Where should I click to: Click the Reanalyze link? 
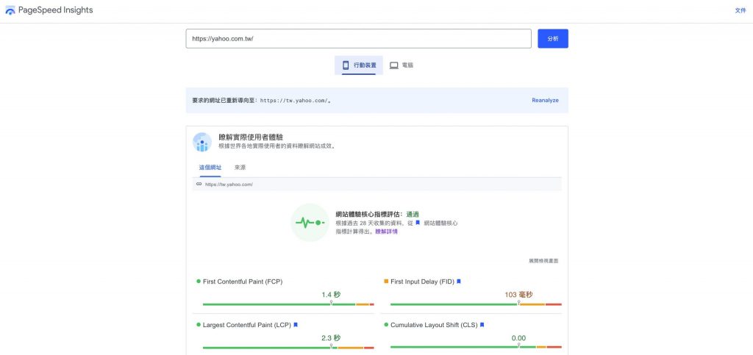tap(545, 100)
